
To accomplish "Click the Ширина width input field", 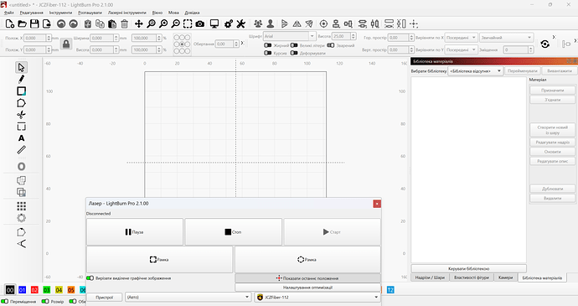I will (x=101, y=38).
